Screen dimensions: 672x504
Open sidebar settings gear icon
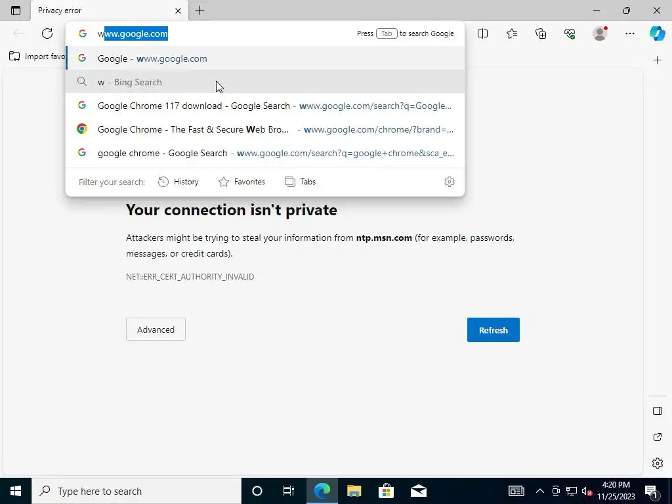(657, 463)
